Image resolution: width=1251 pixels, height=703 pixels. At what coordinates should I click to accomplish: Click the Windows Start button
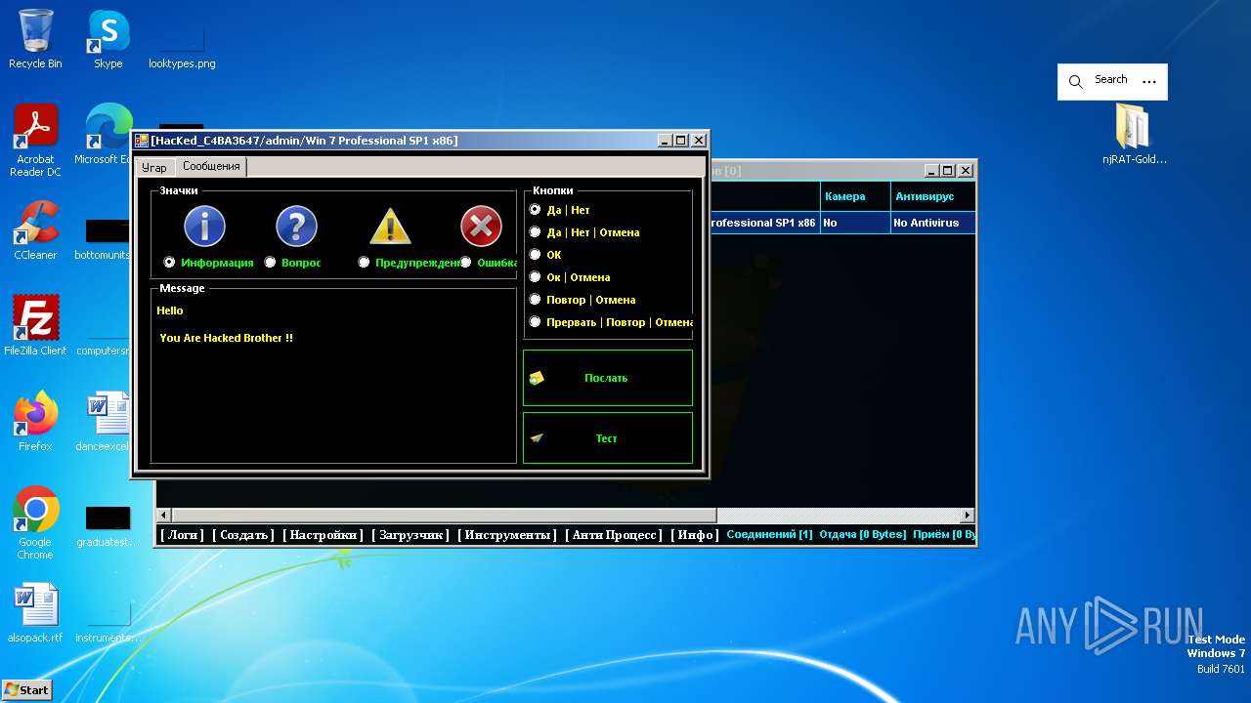tap(26, 689)
